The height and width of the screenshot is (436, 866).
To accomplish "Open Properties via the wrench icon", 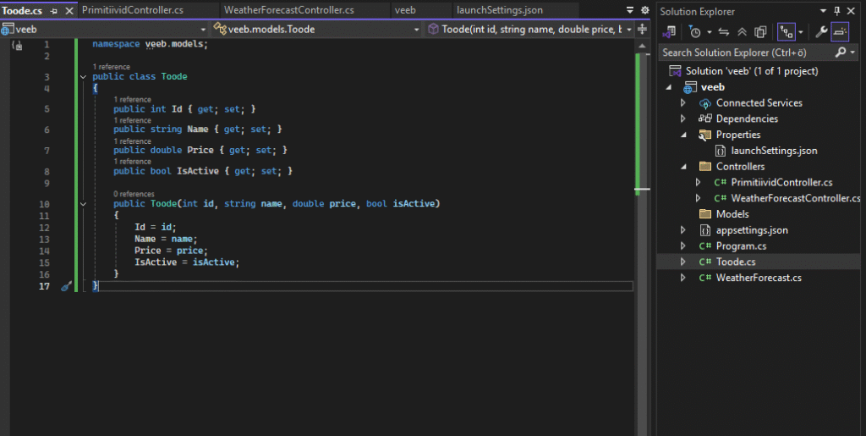I will coord(820,32).
